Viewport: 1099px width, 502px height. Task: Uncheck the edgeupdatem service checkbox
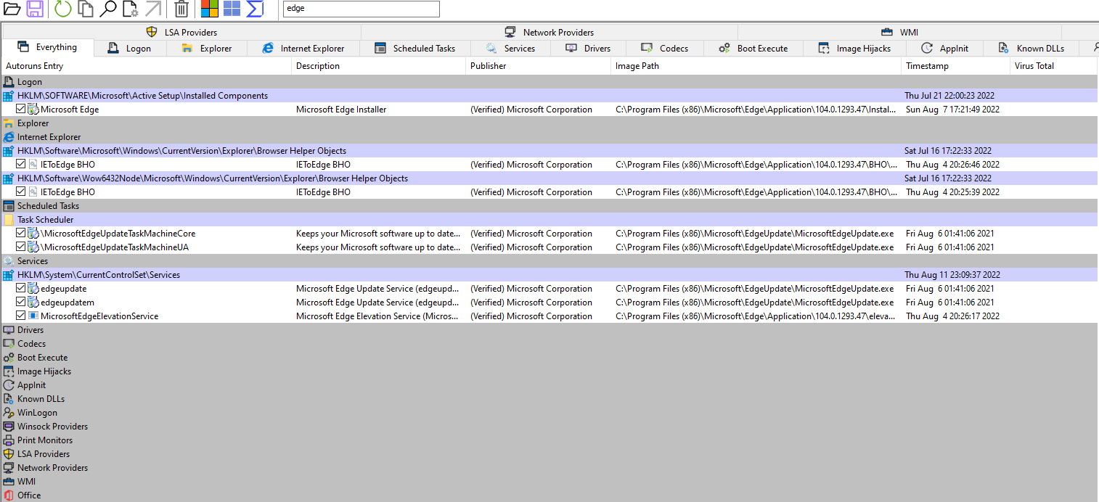tap(20, 303)
